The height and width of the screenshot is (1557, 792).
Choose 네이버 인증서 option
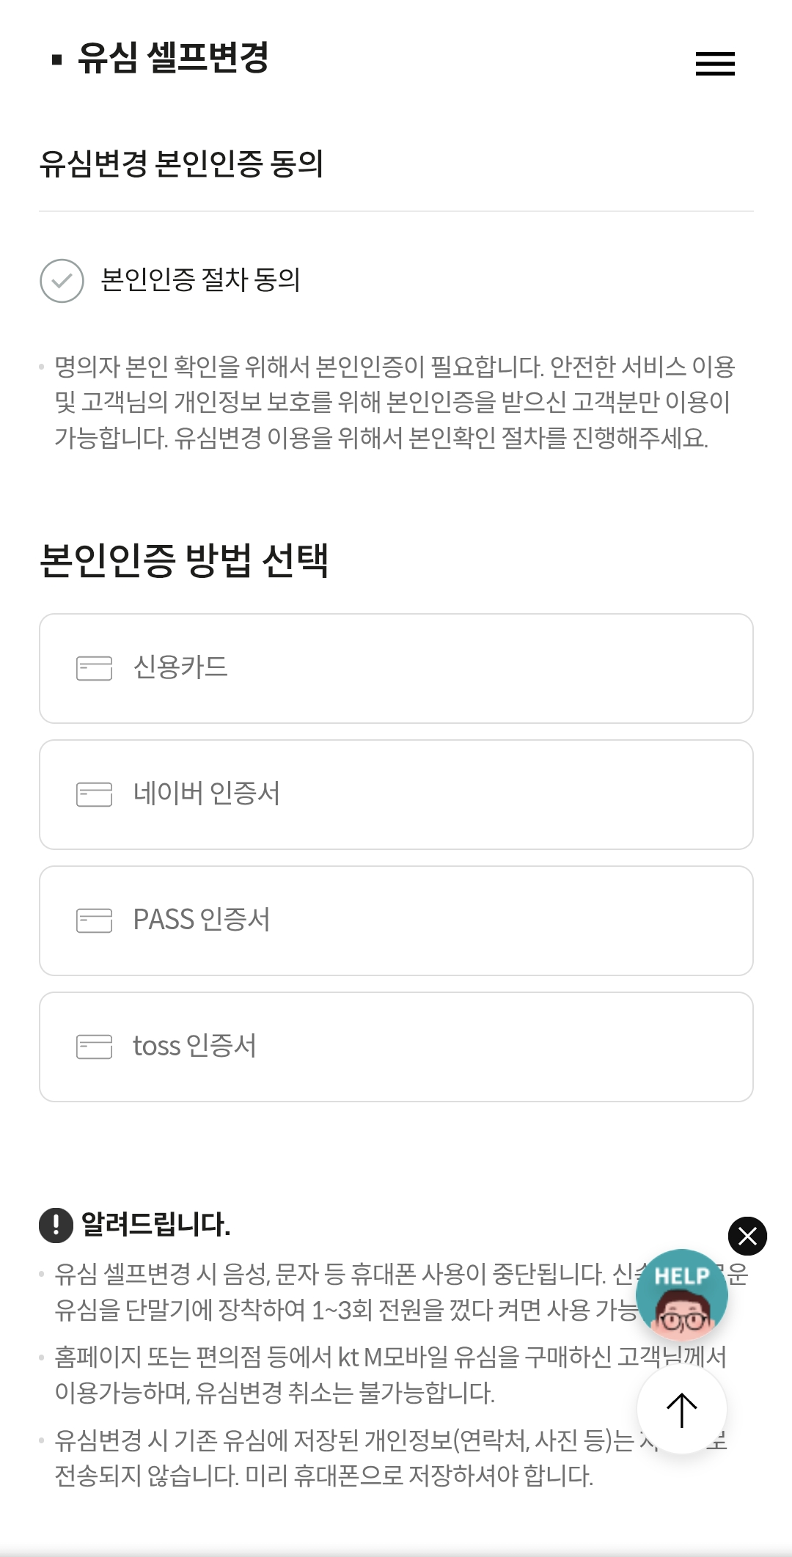(396, 794)
